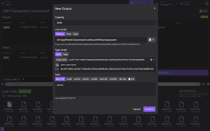Screen dimensions: 210x131
Task: Choose File as data source
Action: 131,79
